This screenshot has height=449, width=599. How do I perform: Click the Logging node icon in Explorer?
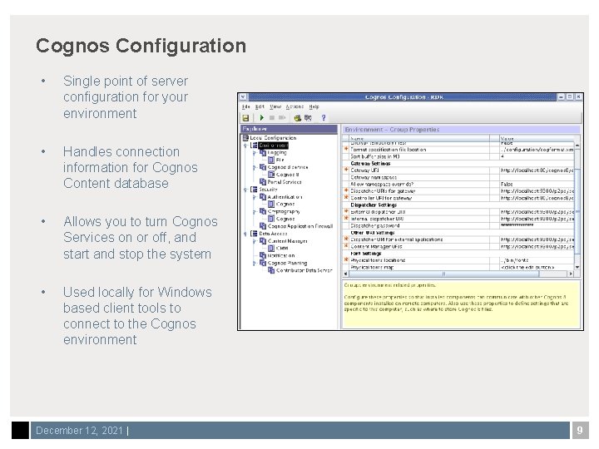point(263,153)
